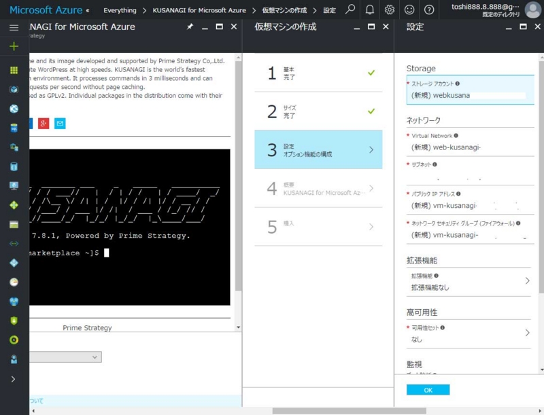Open the search magnifier in top bar

click(x=350, y=10)
